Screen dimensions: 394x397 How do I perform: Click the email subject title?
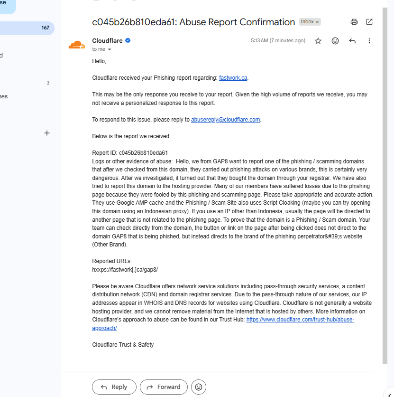click(193, 22)
